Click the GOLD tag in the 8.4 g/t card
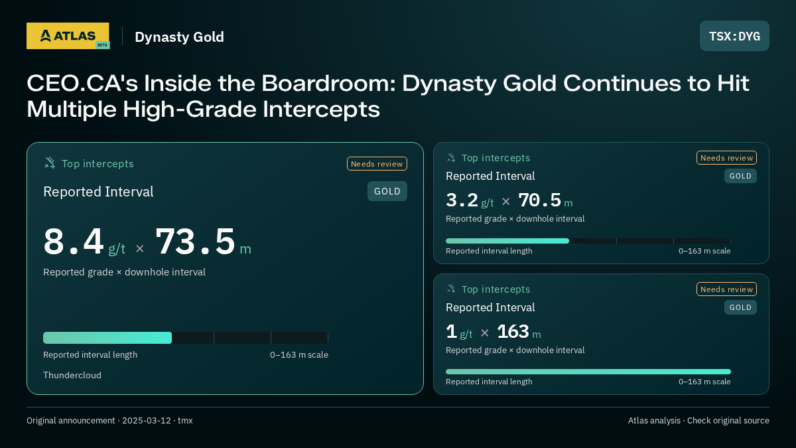796x448 pixels. click(387, 191)
